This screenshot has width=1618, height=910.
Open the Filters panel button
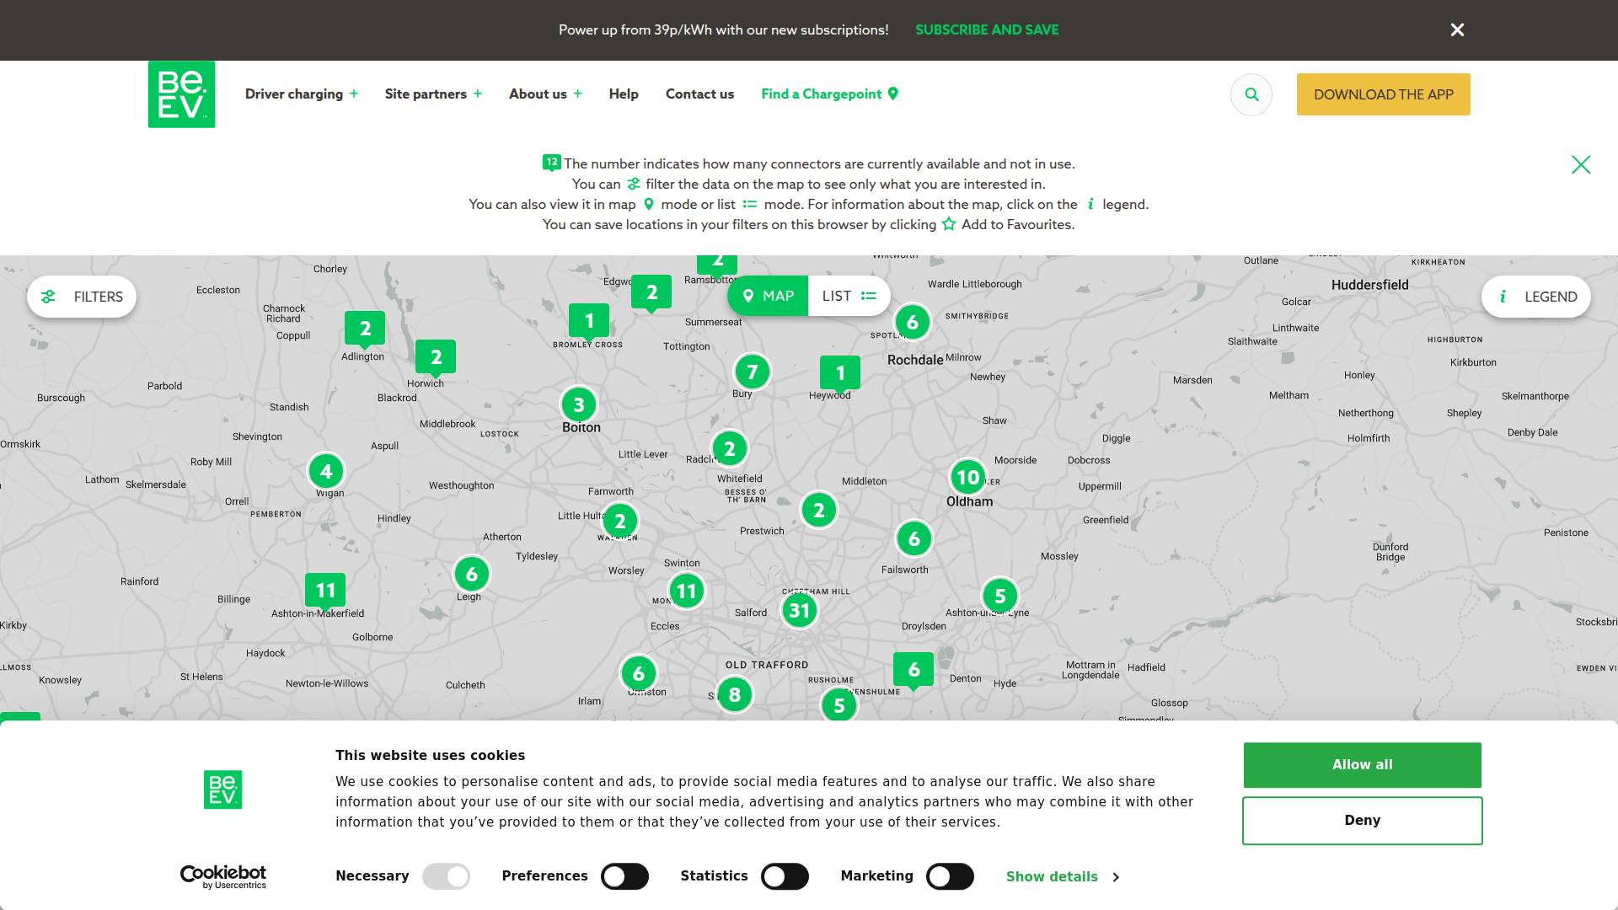[x=82, y=297]
